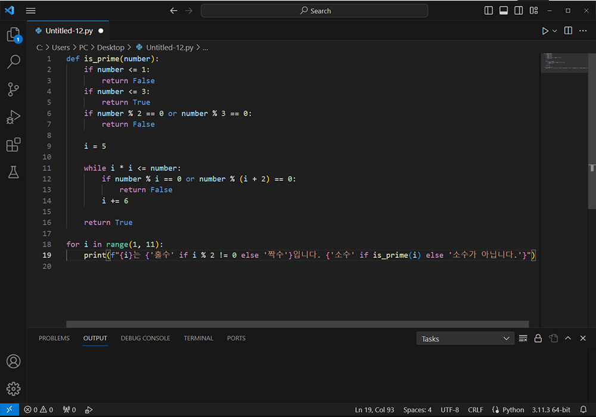The height and width of the screenshot is (417, 596).
Task: Open notifications bell icon
Action: click(583, 409)
